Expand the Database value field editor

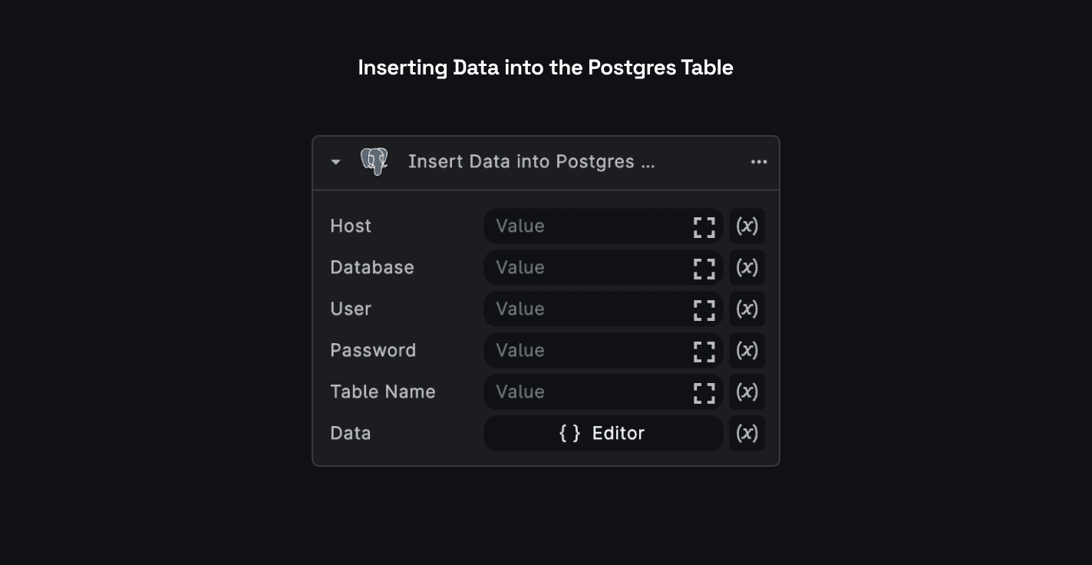click(x=704, y=268)
